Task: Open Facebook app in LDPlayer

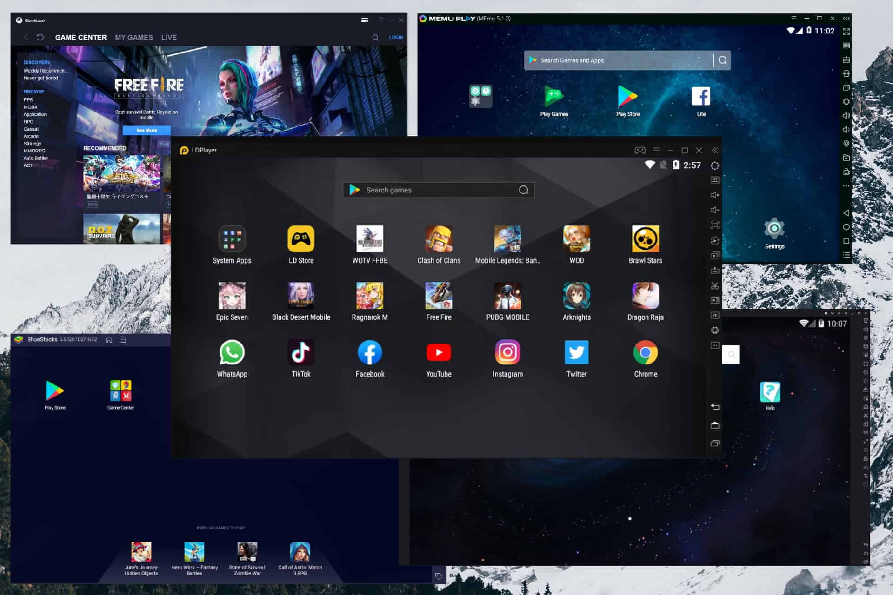Action: [x=370, y=352]
